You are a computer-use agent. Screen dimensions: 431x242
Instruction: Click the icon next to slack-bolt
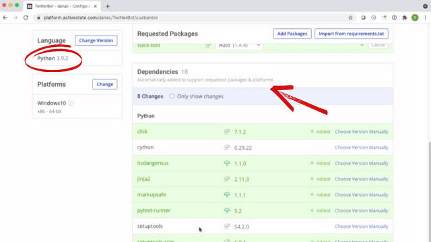click(208, 45)
